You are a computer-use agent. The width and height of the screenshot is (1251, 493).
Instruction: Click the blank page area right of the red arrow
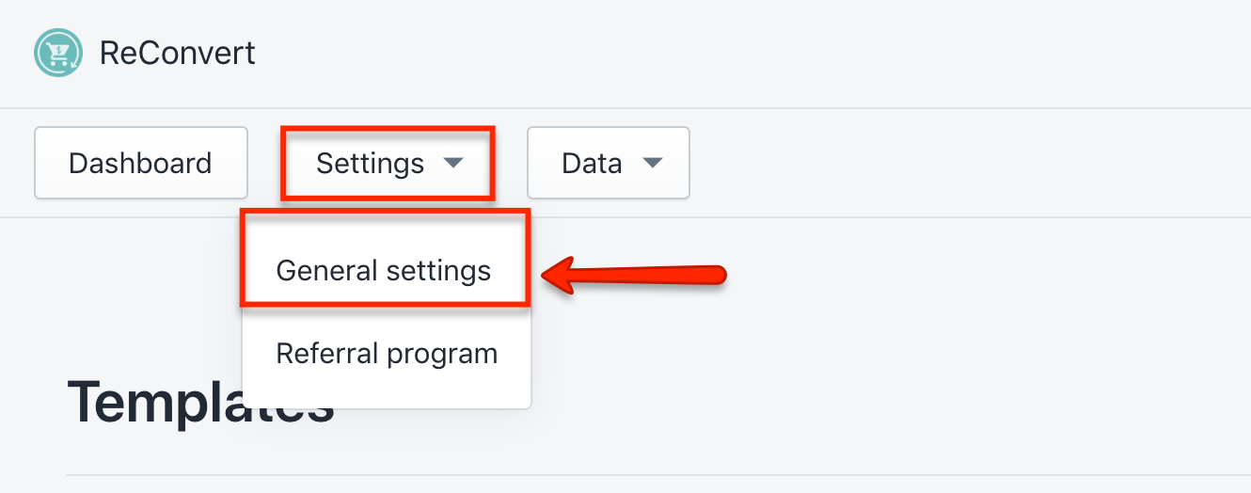click(988, 275)
